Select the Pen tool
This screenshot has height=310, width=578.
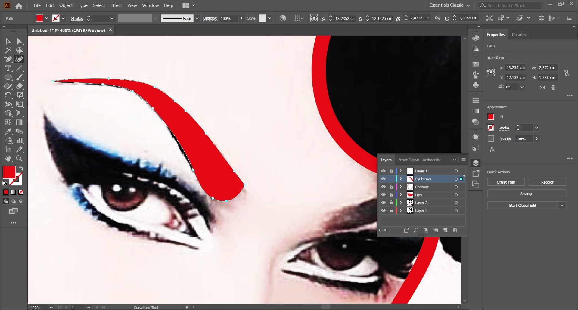point(8,59)
